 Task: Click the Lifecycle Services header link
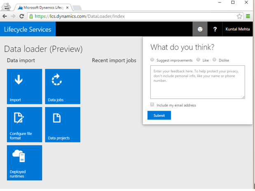[x=28, y=29]
